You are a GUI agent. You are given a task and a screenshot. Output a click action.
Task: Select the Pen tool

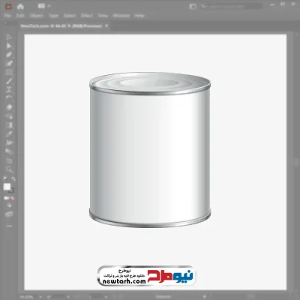point(9,55)
